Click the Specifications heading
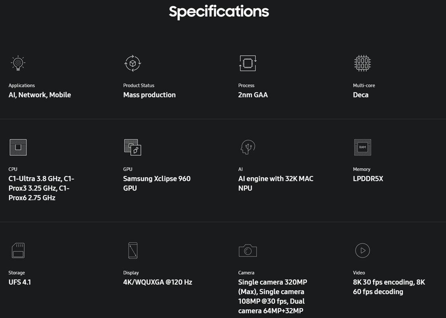The width and height of the screenshot is (446, 318). pos(219,12)
